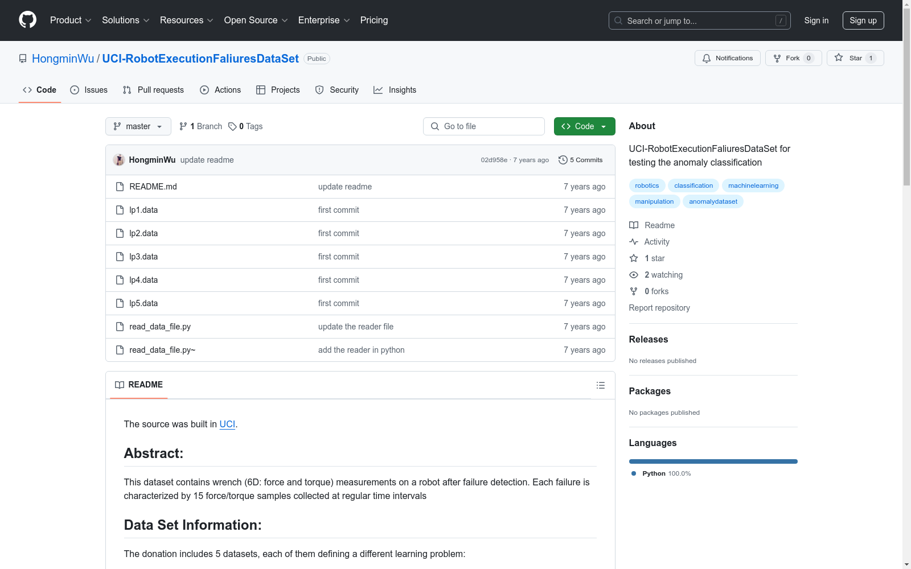
Task: Click 'add the reader in python' commit message
Action: click(361, 350)
